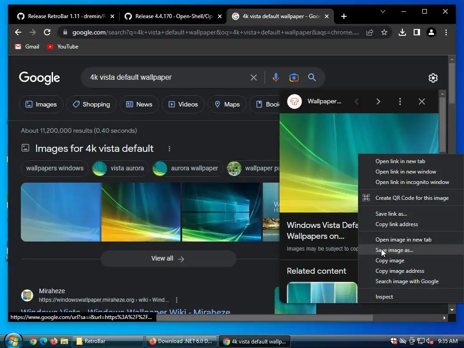Image resolution: width=464 pixels, height=348 pixels.
Task: Choose Inspect from context menu
Action: point(411,296)
